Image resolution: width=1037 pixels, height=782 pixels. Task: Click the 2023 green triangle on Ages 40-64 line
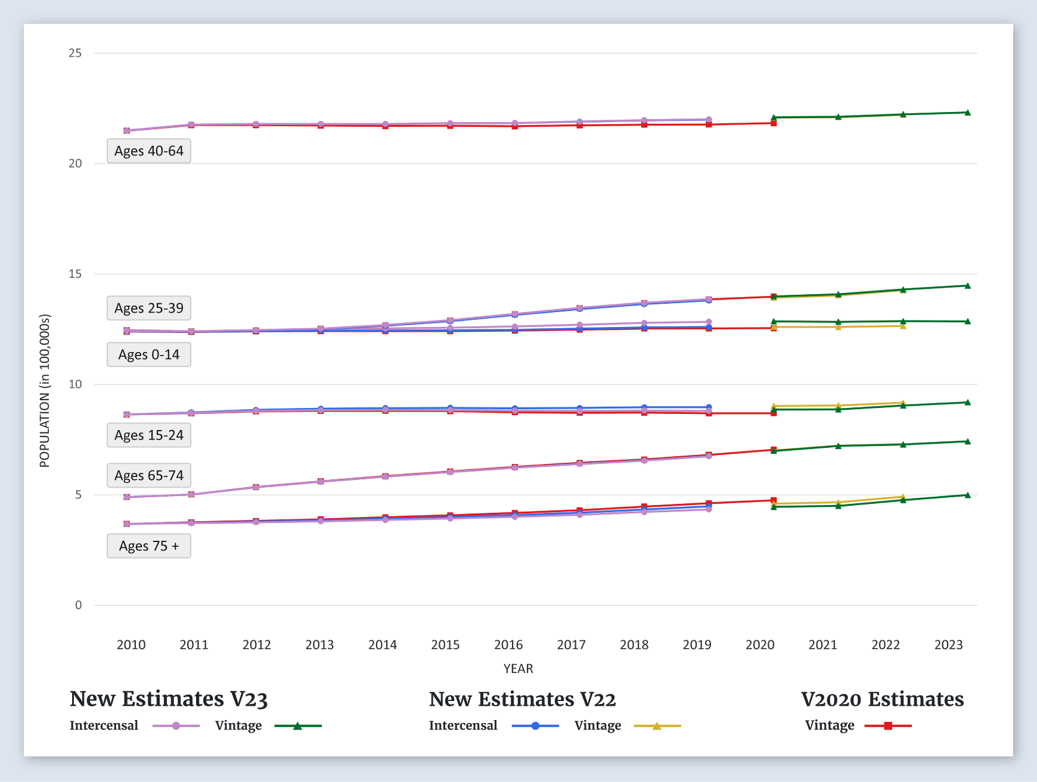pos(967,113)
